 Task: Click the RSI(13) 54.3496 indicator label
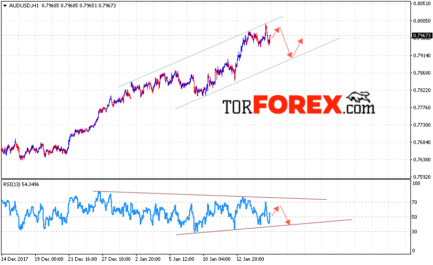click(21, 185)
